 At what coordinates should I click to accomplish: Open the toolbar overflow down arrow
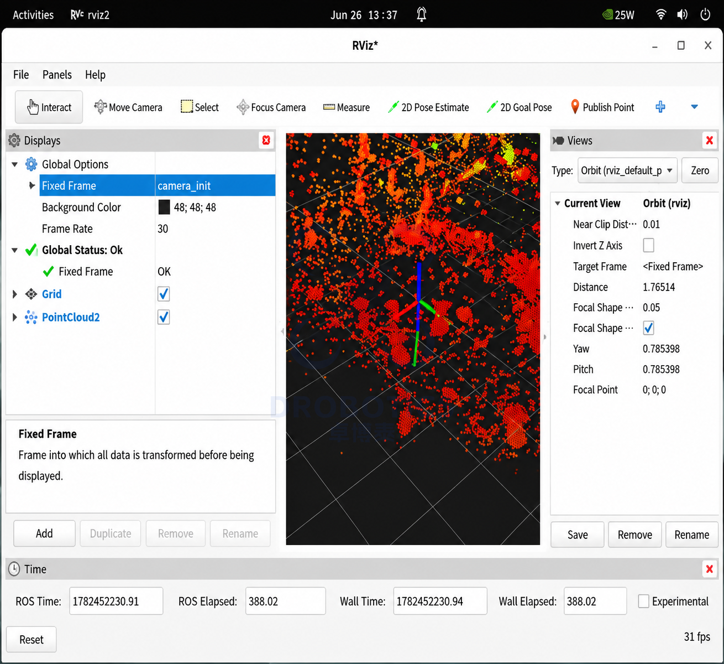[695, 107]
